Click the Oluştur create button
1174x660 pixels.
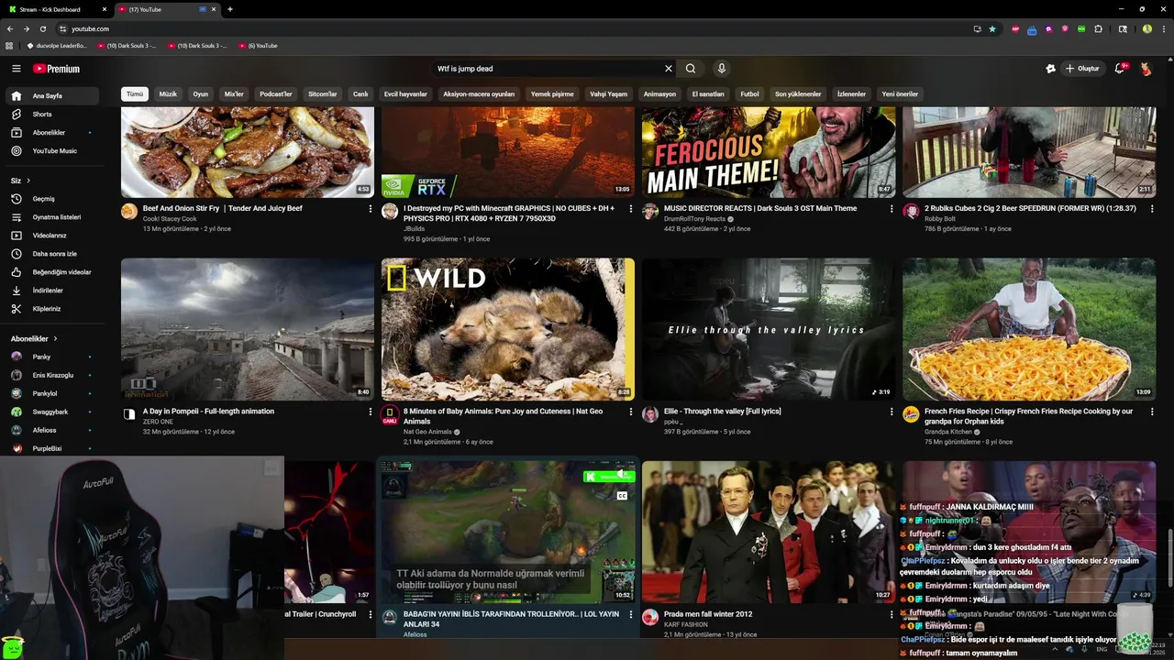(x=1082, y=69)
